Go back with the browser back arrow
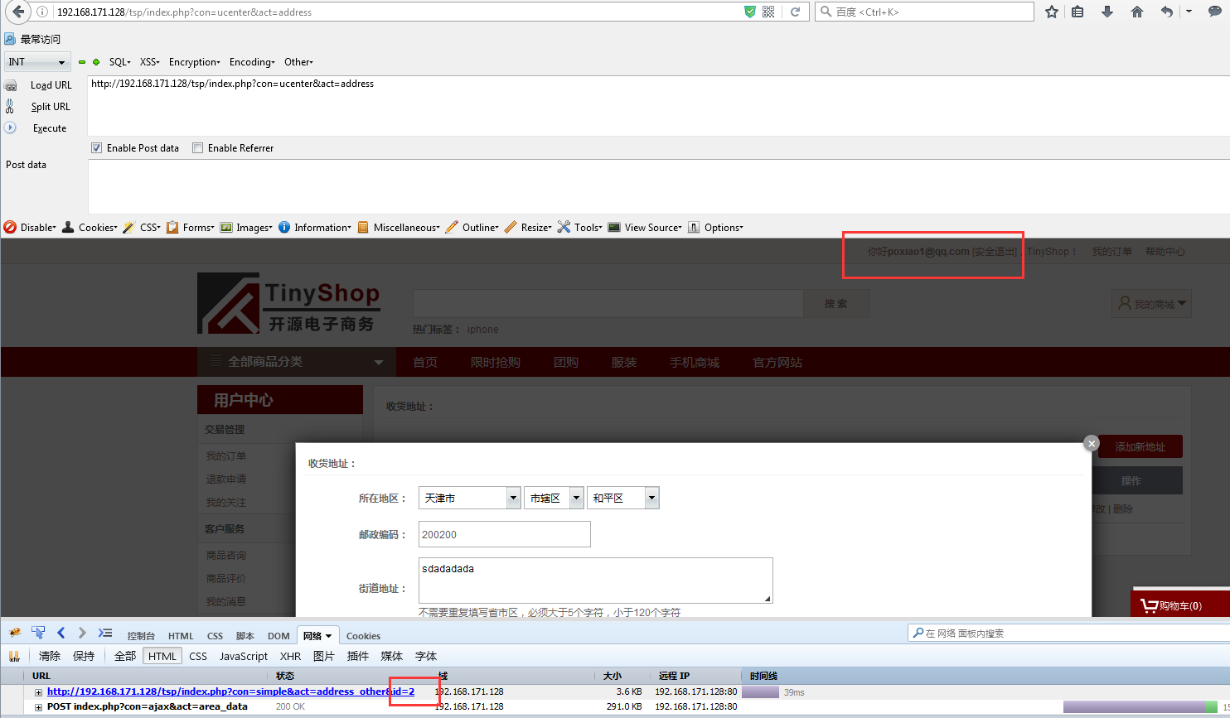This screenshot has width=1230, height=718. click(x=18, y=12)
